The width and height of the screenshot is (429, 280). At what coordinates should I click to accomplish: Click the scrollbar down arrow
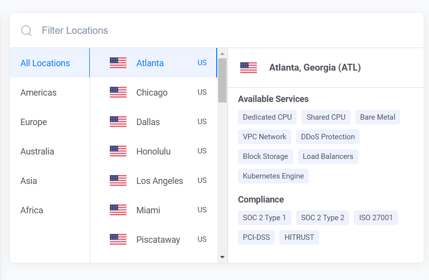coord(222,257)
